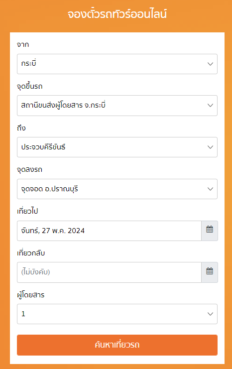
Task: Click the chevron arrow on the กระบี่ dropdown
Action: click(x=211, y=64)
